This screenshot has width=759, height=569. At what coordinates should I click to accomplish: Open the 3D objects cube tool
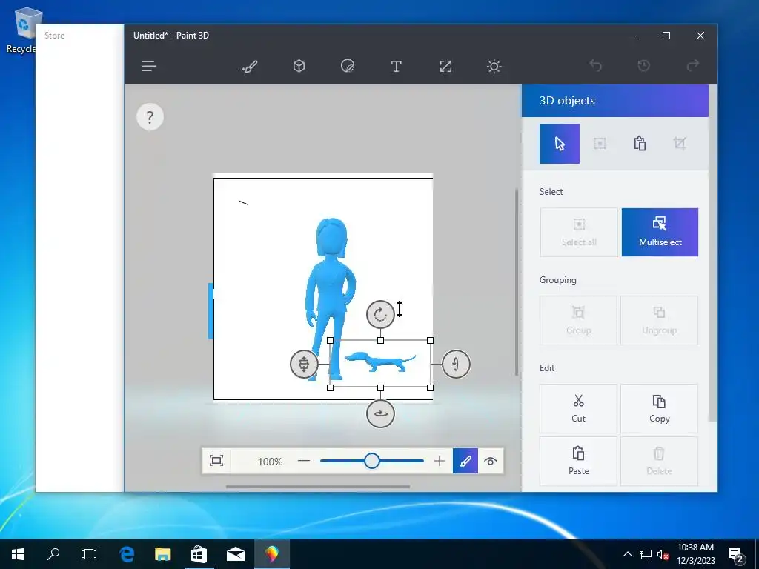(299, 66)
